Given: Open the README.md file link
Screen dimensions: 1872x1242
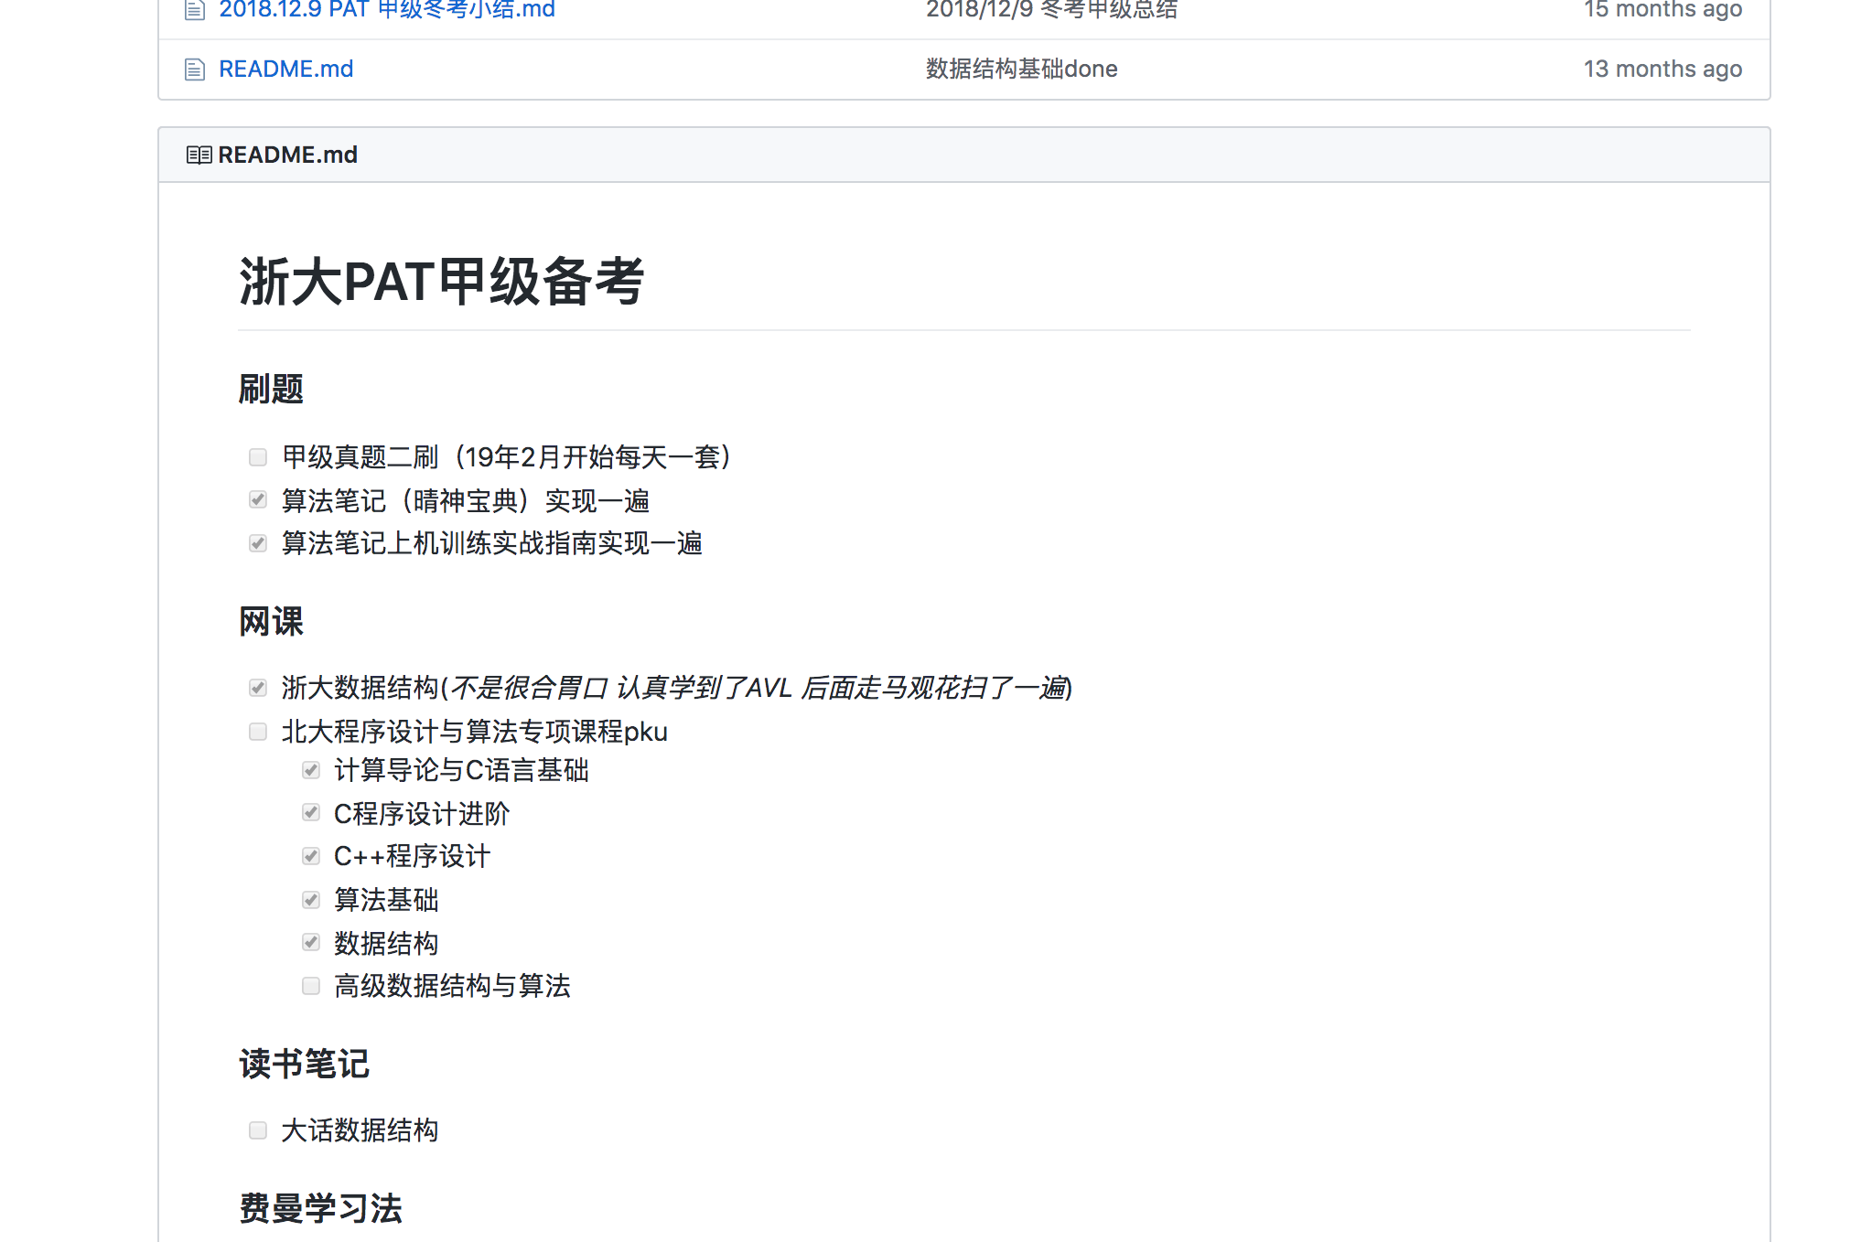Looking at the screenshot, I should [x=285, y=70].
